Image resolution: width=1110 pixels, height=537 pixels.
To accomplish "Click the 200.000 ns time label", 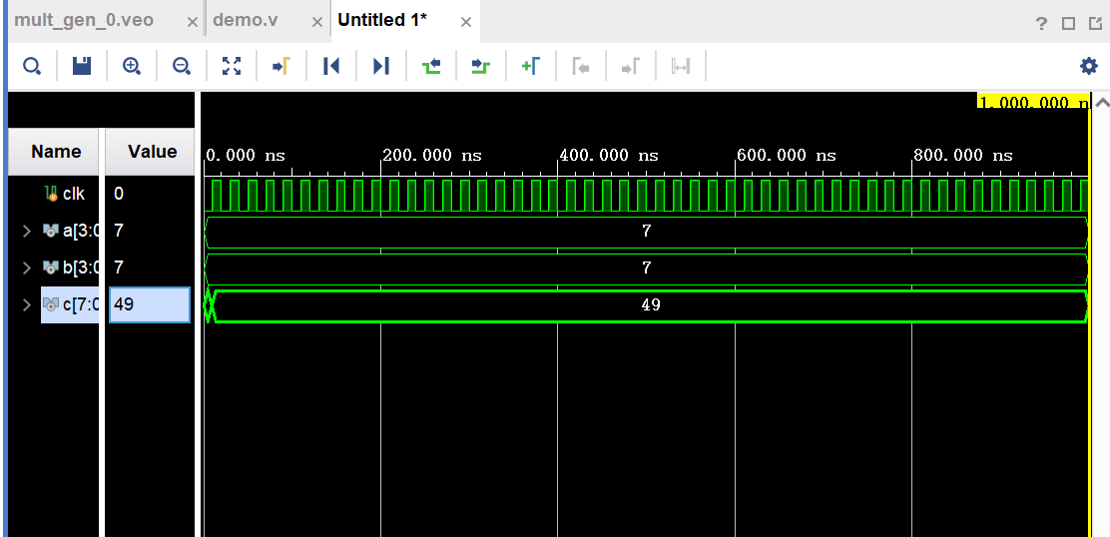I will coord(432,156).
